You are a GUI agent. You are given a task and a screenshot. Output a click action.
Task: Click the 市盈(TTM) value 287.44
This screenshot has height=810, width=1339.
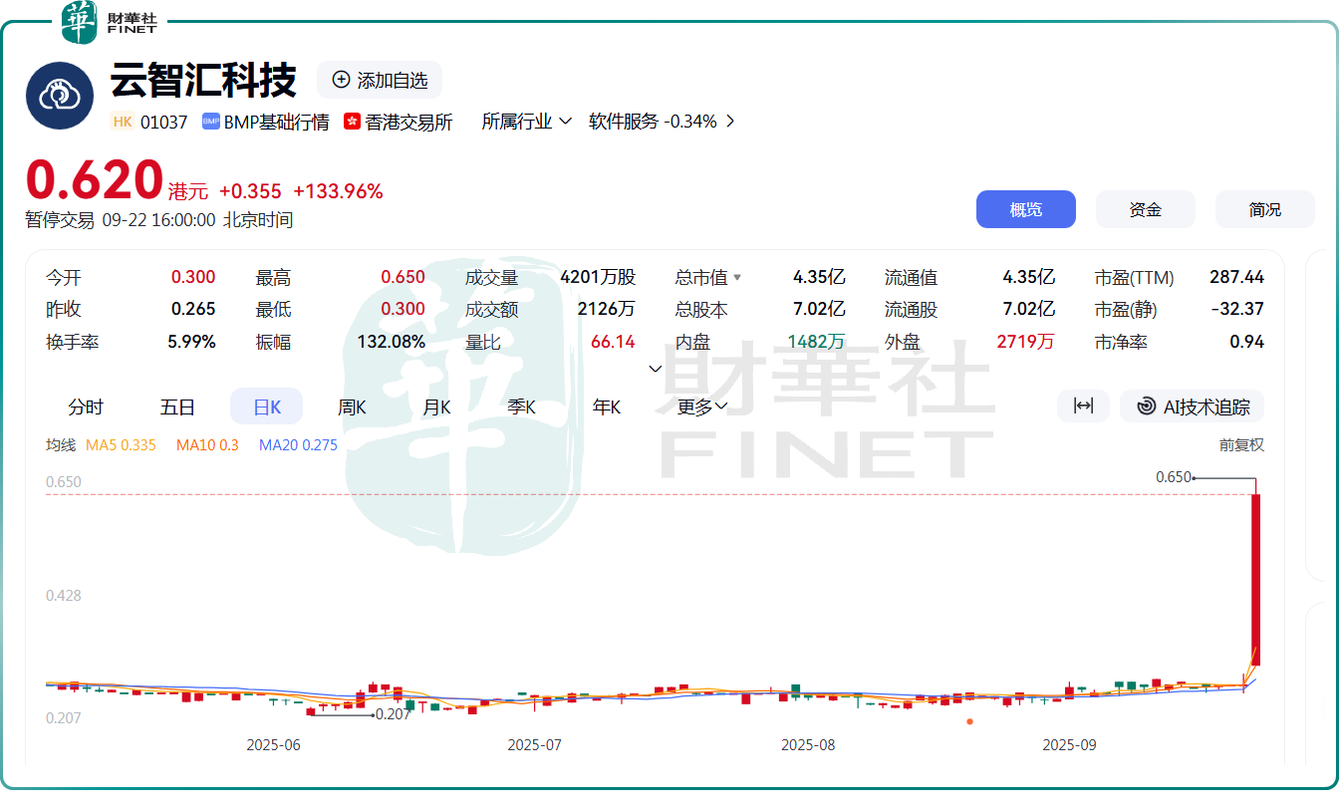tap(1236, 278)
